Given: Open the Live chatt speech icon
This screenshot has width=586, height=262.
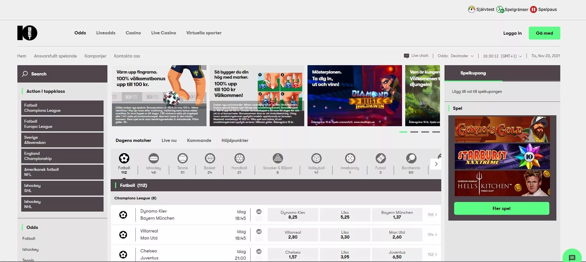Looking at the screenshot, I should coord(407,56).
